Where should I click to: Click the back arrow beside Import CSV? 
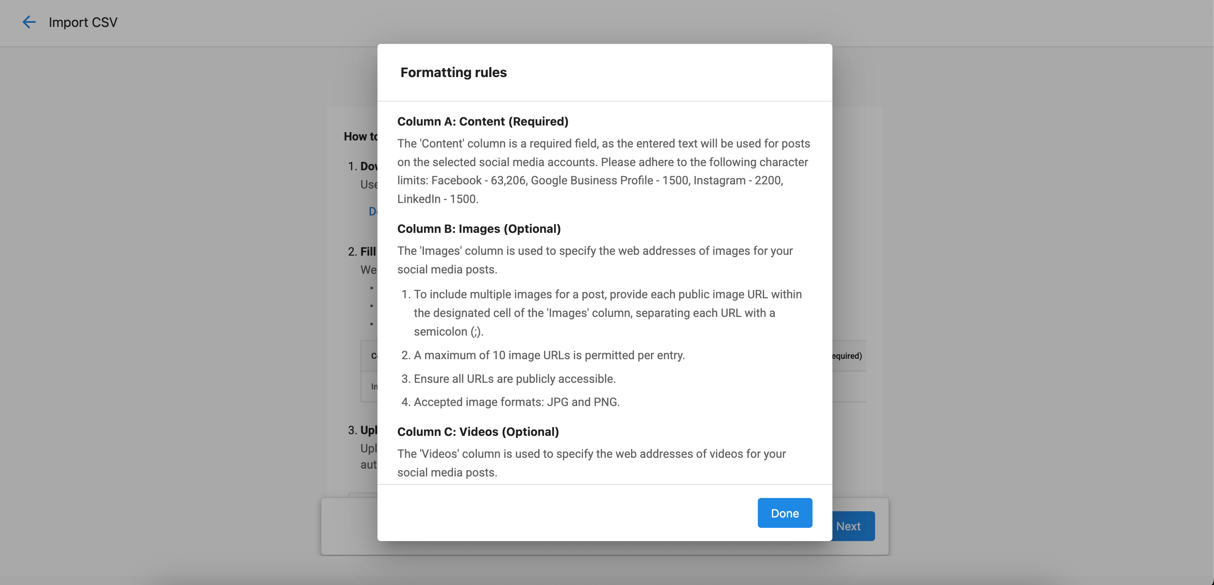pyautogui.click(x=29, y=22)
